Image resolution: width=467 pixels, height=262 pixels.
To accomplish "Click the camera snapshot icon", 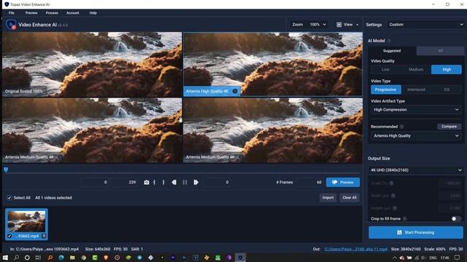I will coord(147,183).
